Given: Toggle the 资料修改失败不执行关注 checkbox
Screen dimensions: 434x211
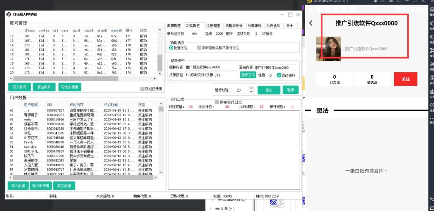Looking at the screenshot, I should pos(199,48).
